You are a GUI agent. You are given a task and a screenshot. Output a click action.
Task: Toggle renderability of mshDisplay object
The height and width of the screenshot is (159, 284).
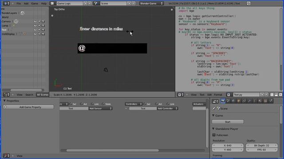point(43,34)
